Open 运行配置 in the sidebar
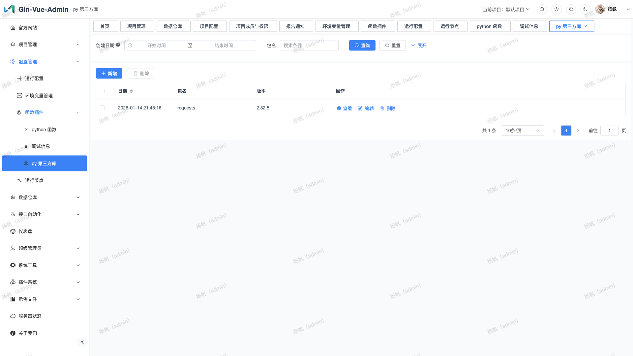This screenshot has height=356, width=633. [x=45, y=78]
